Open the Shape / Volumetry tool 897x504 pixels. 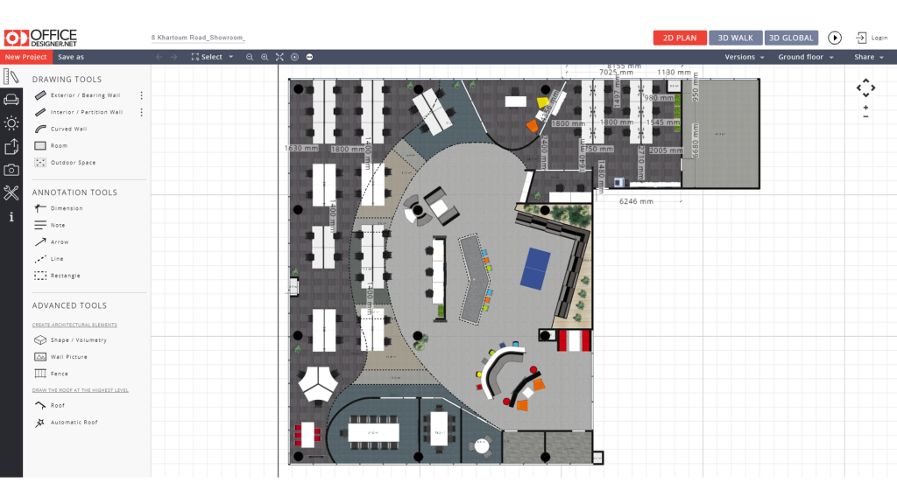tap(70, 340)
